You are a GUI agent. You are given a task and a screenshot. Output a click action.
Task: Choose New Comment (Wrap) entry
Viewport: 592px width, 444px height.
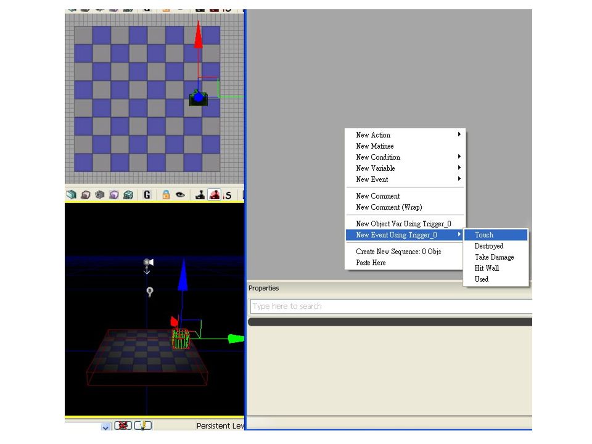406,207
